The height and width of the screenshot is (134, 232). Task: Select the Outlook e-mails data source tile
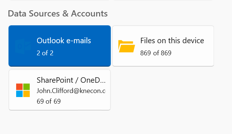pyautogui.click(x=59, y=46)
